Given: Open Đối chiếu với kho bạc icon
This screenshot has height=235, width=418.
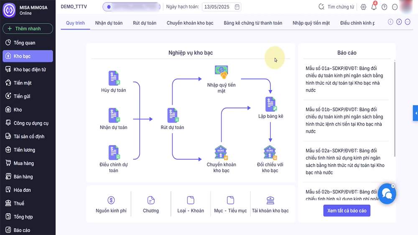Looking at the screenshot, I should coord(270,153).
